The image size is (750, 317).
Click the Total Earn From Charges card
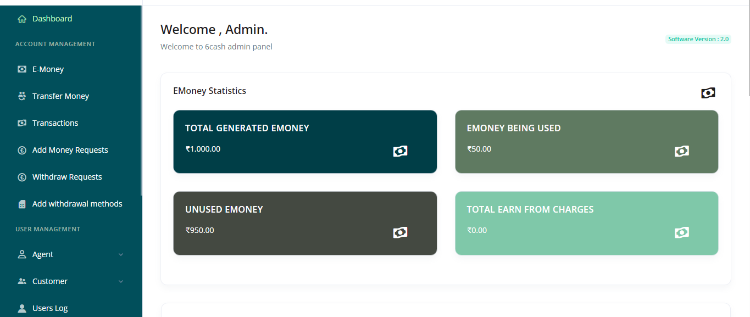[x=586, y=223]
